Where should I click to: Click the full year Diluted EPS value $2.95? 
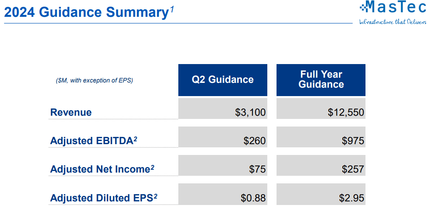tap(351, 198)
